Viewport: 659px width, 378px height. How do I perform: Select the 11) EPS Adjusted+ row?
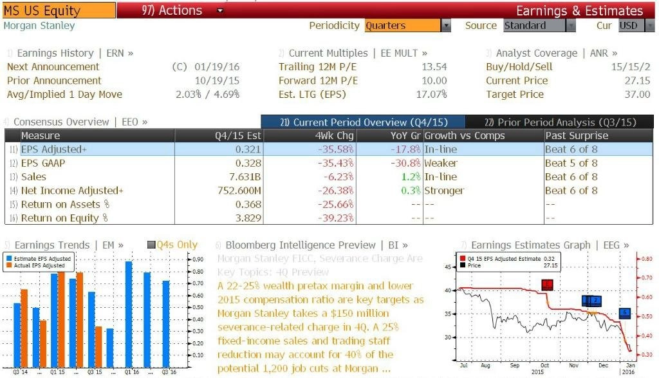tap(329, 149)
